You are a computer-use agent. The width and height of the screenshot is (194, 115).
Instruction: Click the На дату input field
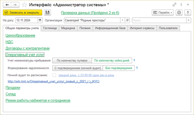[27, 20]
